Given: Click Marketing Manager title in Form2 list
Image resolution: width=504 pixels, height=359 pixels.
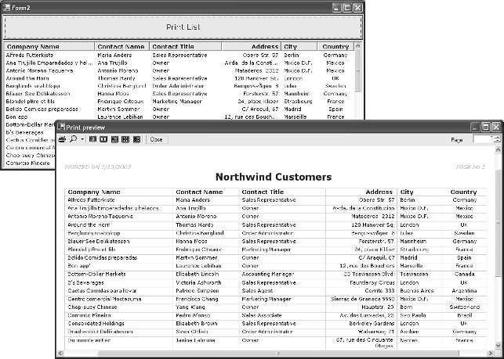Looking at the screenshot, I should tap(177, 102).
